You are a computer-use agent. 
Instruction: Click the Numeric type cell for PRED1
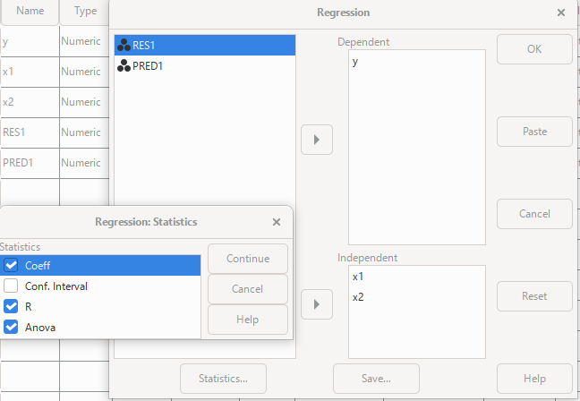[84, 163]
